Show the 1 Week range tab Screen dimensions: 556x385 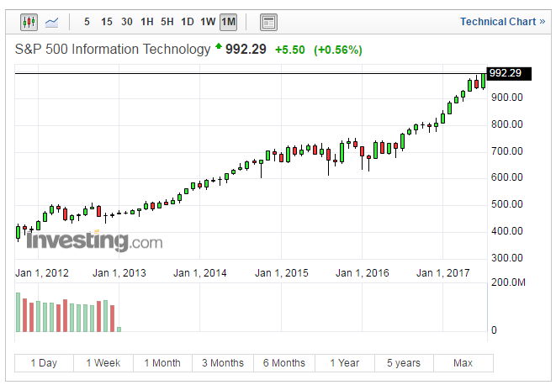pyautogui.click(x=103, y=363)
